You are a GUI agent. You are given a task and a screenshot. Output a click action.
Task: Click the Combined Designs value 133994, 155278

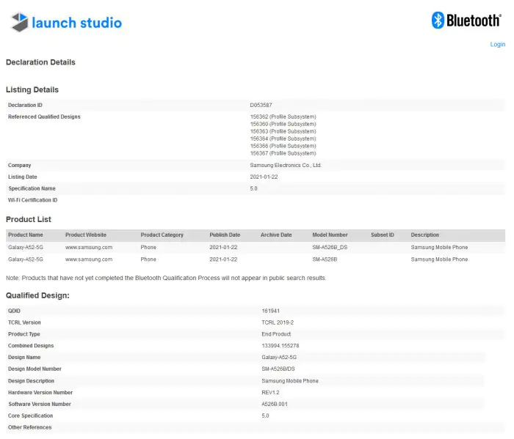point(280,346)
